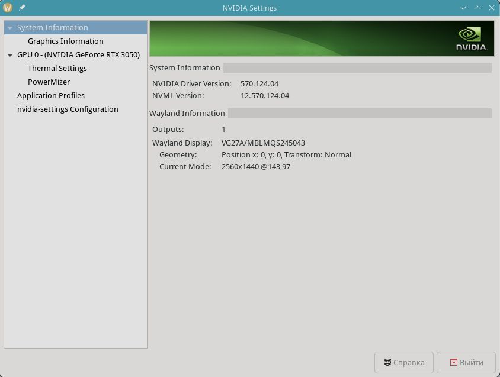The image size is (500, 377).
Task: Click the Wayland Information section header
Action: [187, 114]
